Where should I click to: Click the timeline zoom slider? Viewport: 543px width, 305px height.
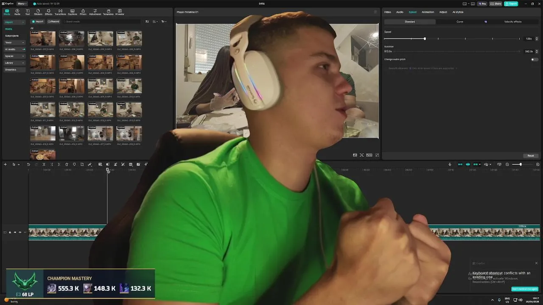(521, 164)
